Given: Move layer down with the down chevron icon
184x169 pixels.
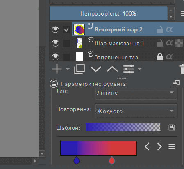Looking at the screenshot, I should (x=96, y=69).
